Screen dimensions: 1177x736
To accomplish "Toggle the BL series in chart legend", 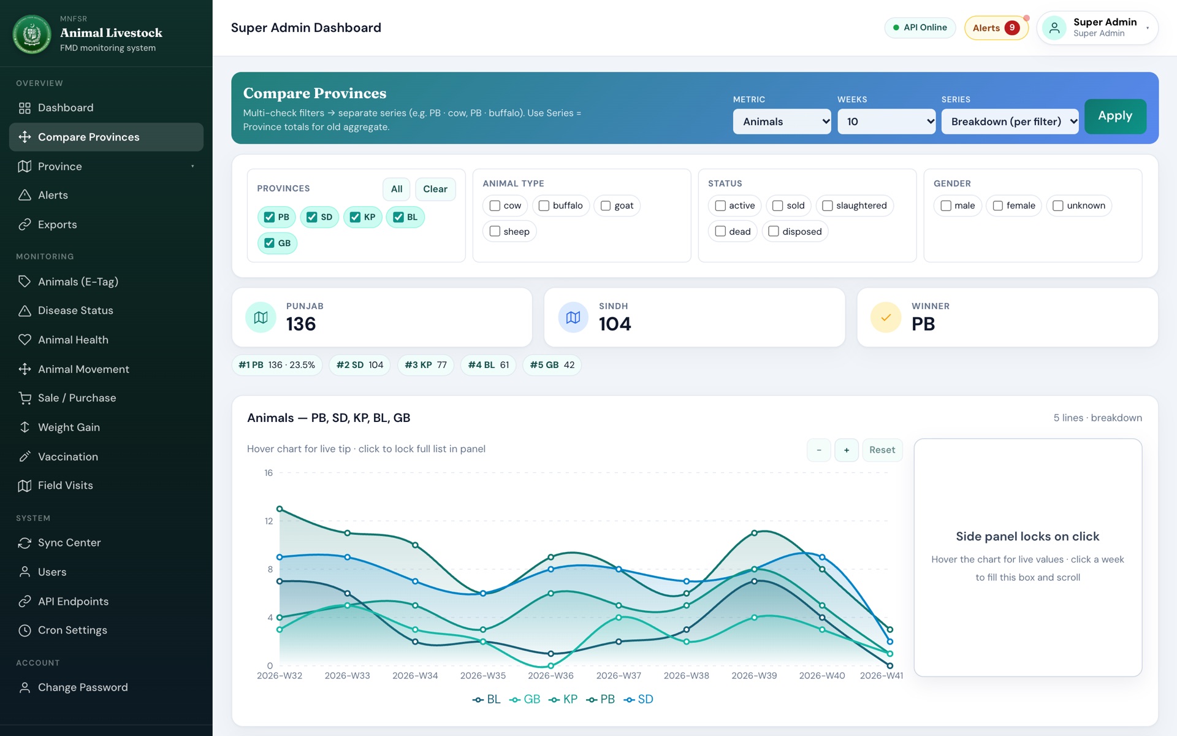I will pos(487,699).
